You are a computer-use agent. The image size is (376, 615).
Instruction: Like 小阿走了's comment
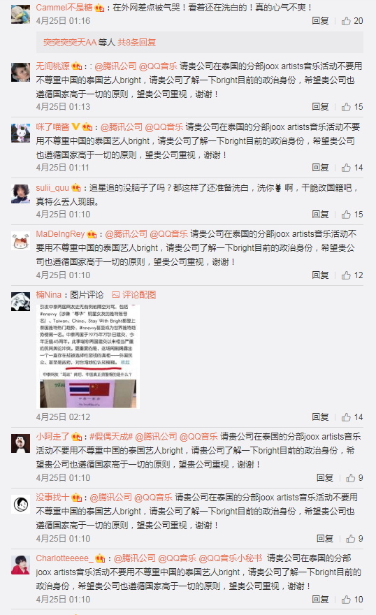(354, 478)
